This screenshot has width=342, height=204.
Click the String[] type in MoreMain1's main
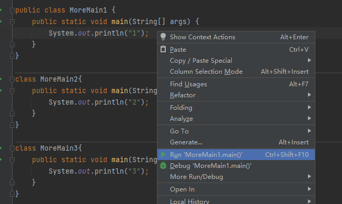(149, 21)
